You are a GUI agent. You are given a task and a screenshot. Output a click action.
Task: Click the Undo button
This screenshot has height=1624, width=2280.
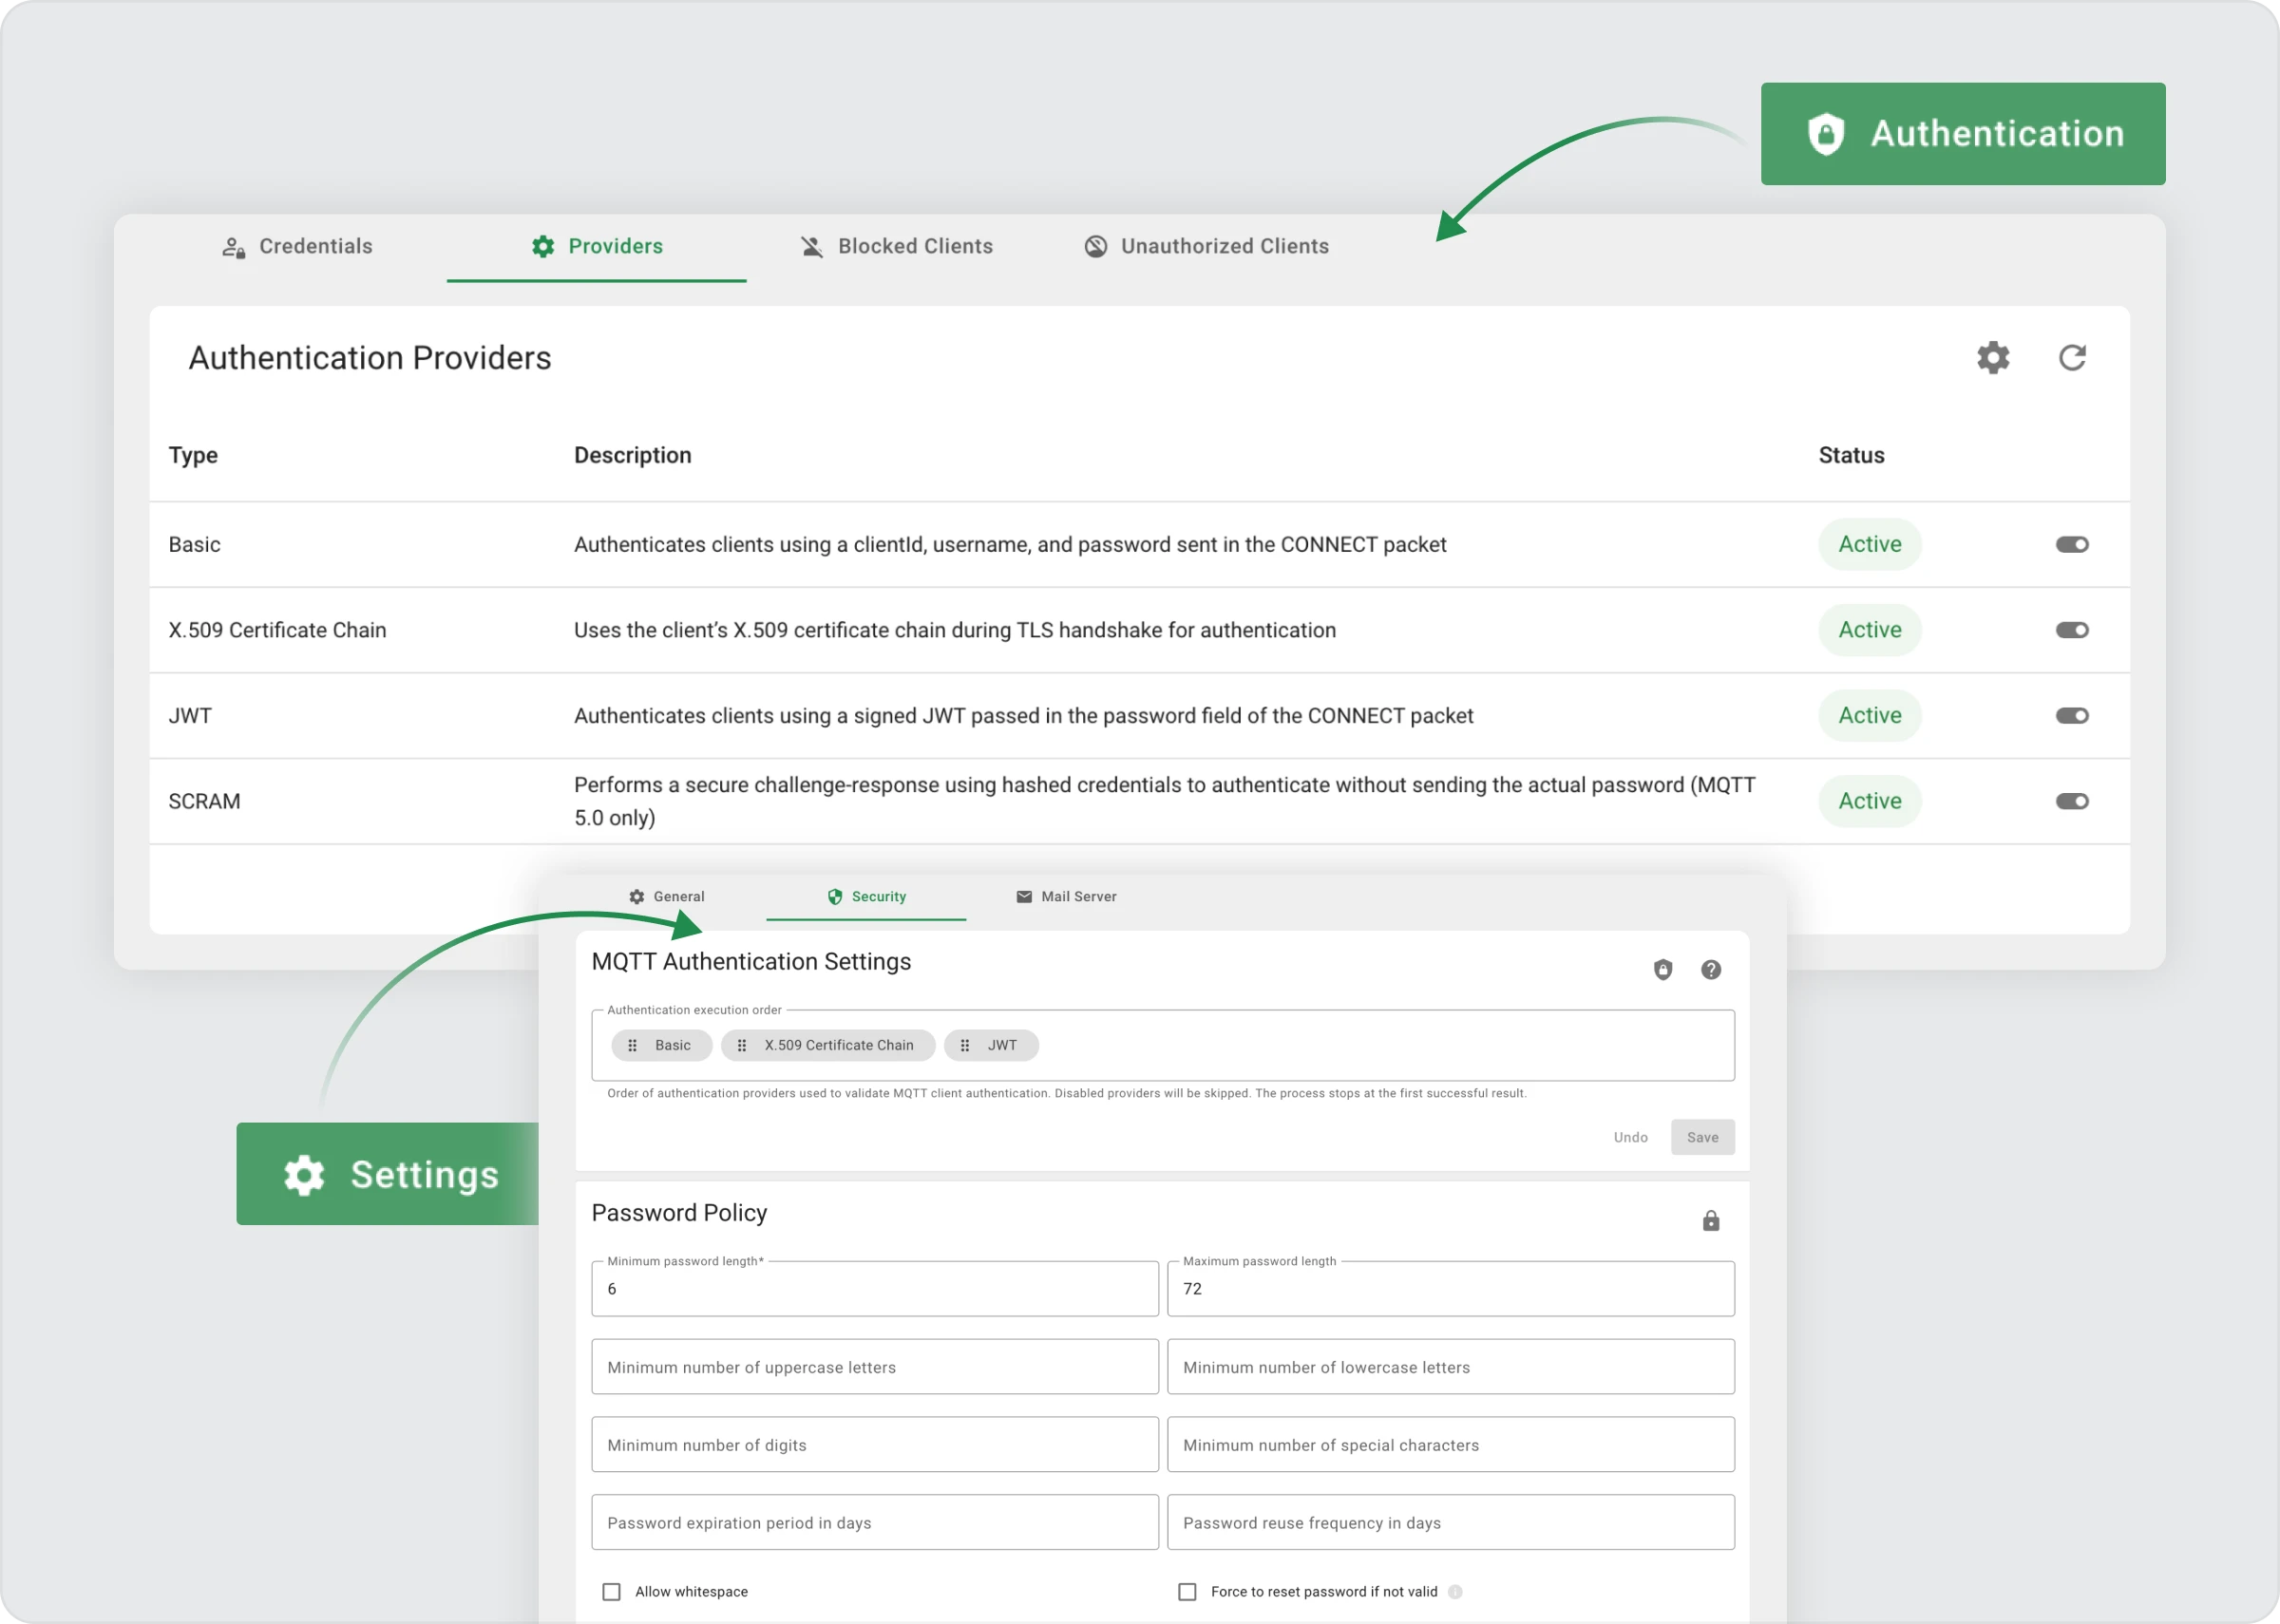1630,1137
